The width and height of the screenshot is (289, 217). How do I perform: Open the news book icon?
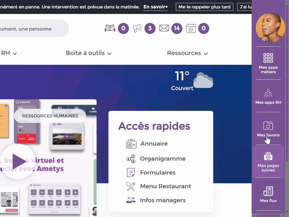pos(110,28)
